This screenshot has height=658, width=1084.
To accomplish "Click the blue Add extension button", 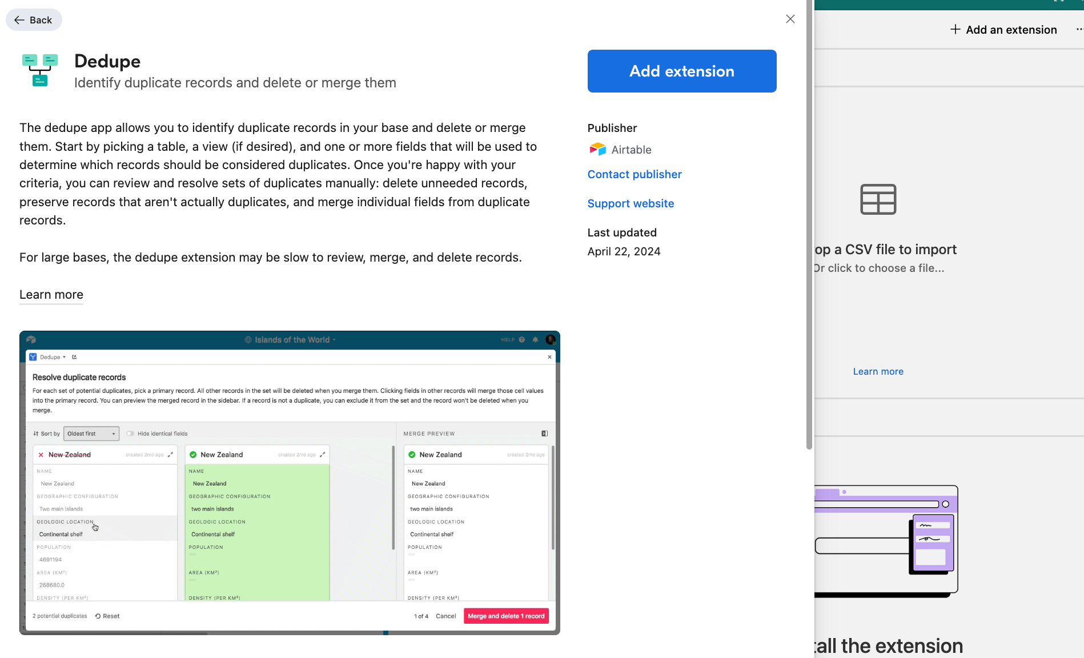I will [x=682, y=71].
